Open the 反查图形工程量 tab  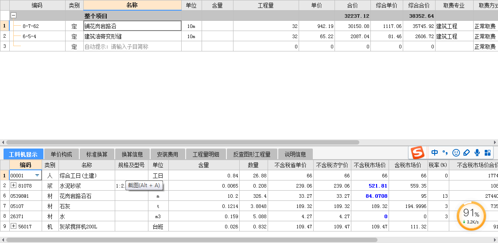coord(252,154)
